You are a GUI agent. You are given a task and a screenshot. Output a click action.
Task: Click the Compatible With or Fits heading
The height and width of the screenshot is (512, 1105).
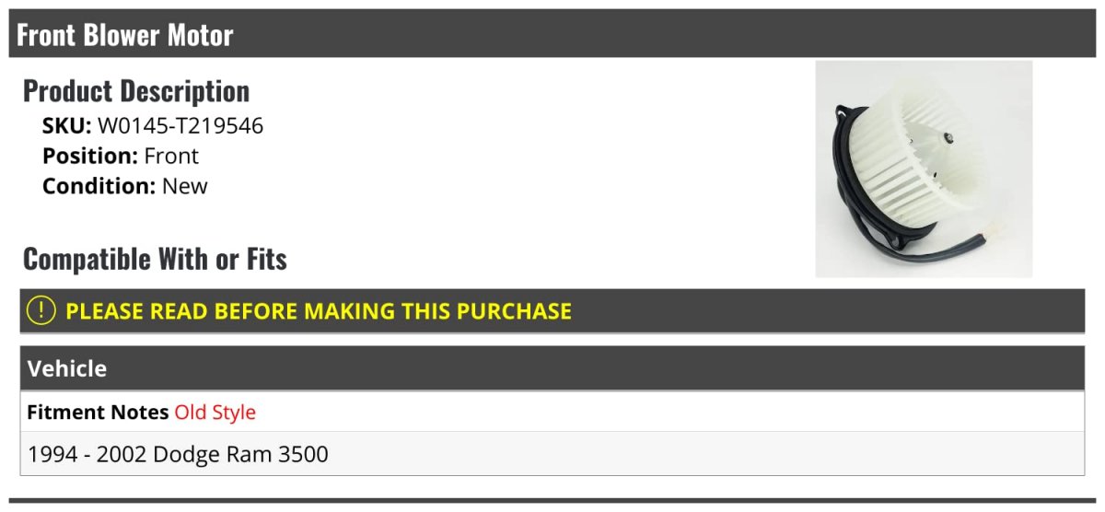pyautogui.click(x=155, y=259)
